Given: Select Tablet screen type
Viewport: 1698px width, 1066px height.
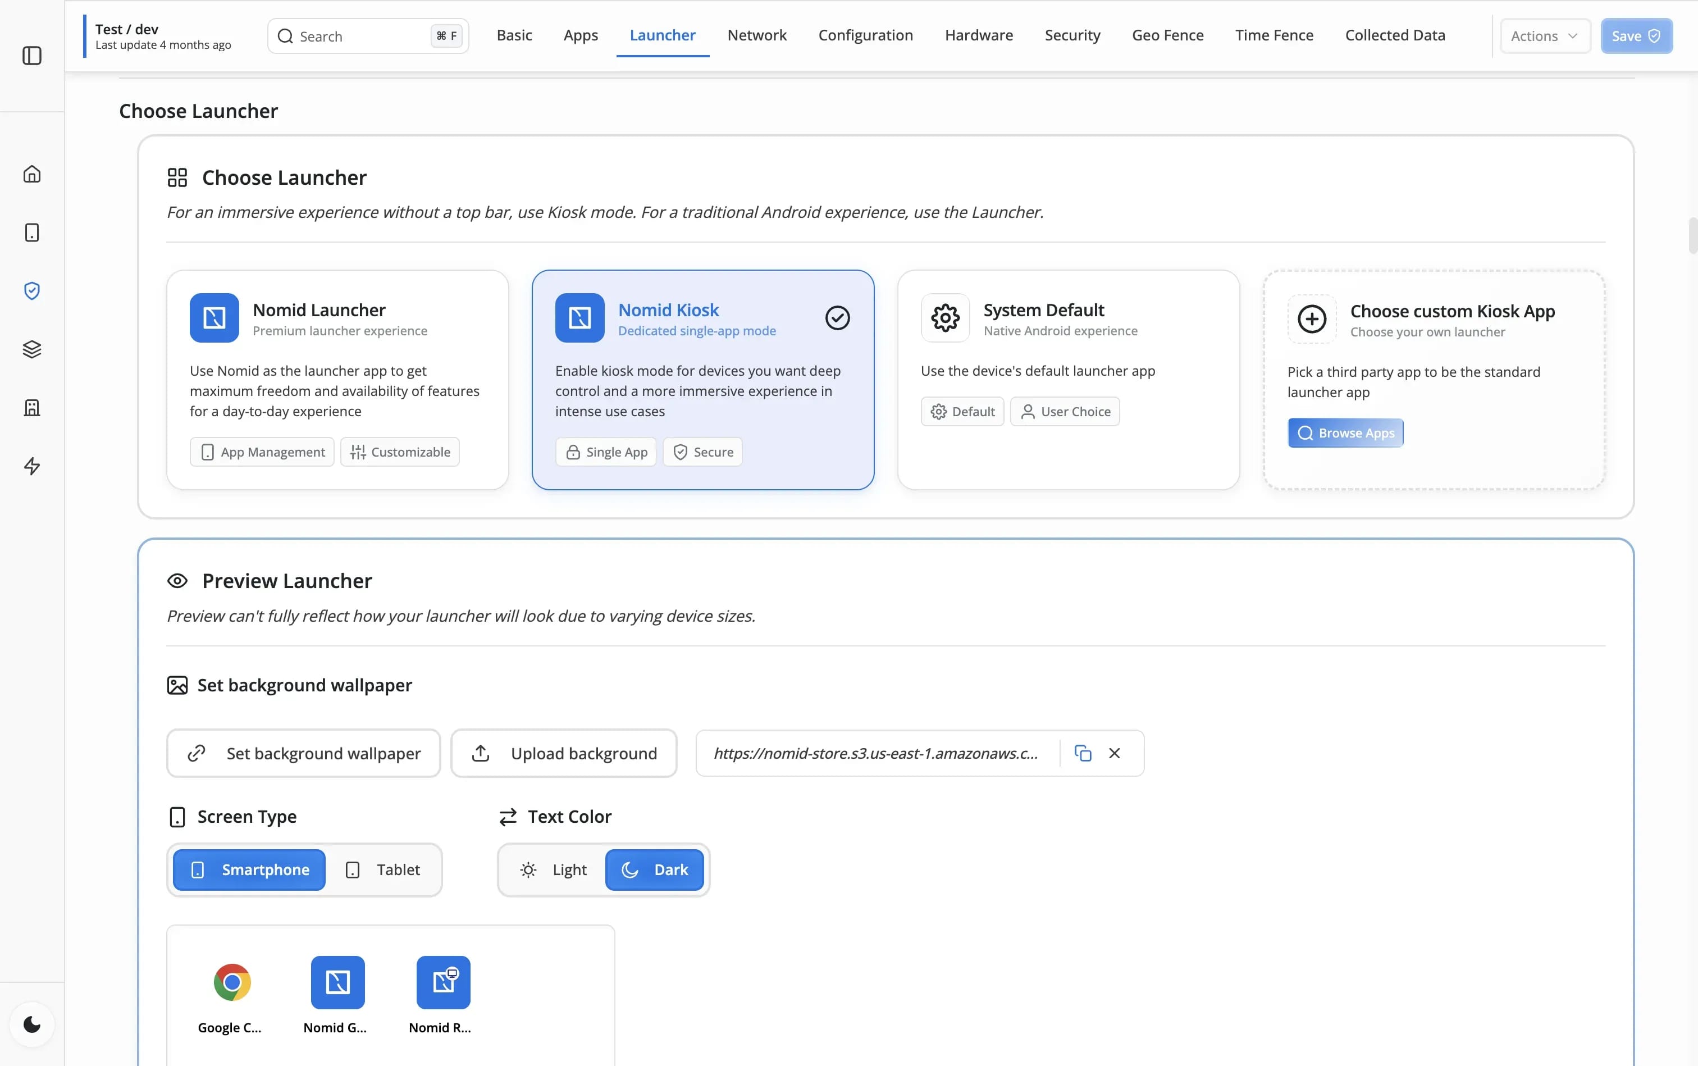Looking at the screenshot, I should click(384, 870).
